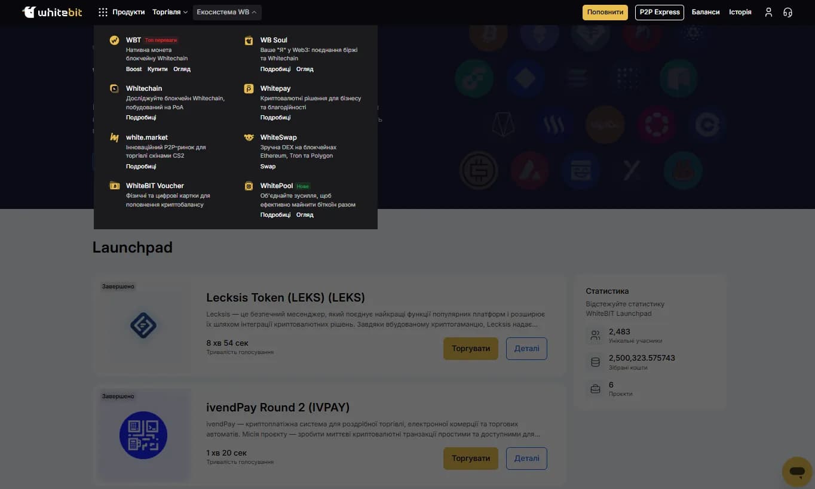The image size is (815, 489).
Task: Click Деталі for ivendPay Round 2
Action: coord(526,459)
